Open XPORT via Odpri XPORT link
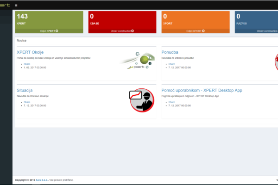Viewport: 278px width, 185px height. pos(196,31)
